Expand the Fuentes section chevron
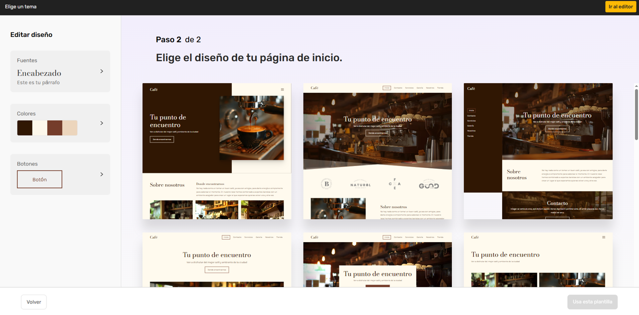Image resolution: width=639 pixels, height=315 pixels. pyautogui.click(x=102, y=71)
